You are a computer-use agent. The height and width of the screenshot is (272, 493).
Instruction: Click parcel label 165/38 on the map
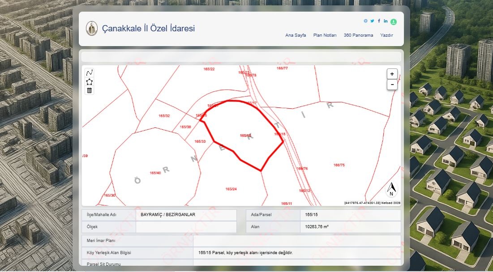[185, 127]
